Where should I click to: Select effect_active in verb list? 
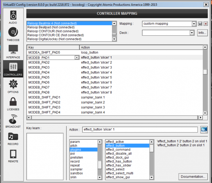[128, 142]
